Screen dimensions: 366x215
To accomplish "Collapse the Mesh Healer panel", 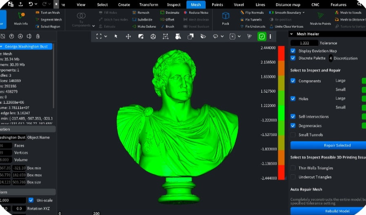I will coord(291,34).
